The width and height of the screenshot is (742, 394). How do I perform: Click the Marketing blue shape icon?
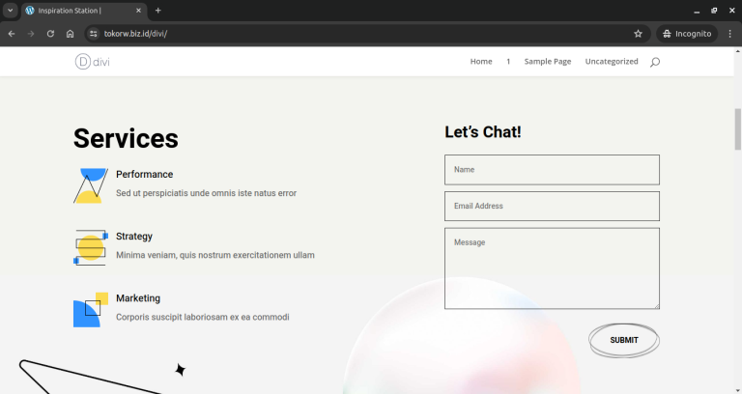point(91,310)
